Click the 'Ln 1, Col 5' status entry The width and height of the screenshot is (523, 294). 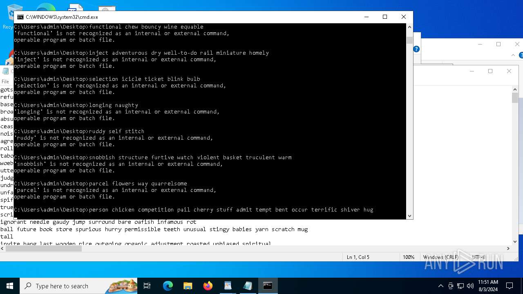click(358, 257)
